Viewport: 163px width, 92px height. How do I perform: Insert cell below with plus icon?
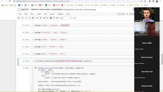[22, 18]
